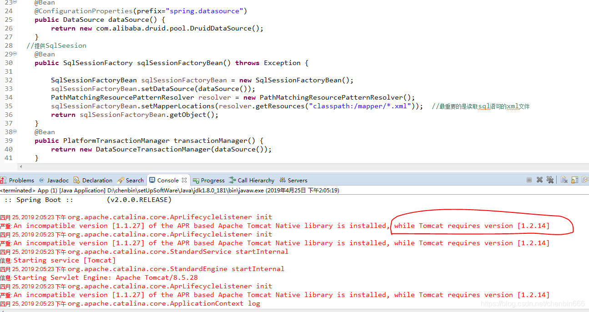The height and width of the screenshot is (312, 589).
Task: Click 'com.alibaba.druid.pool.DruidDataSource()' on line 26
Action: [x=178, y=28]
